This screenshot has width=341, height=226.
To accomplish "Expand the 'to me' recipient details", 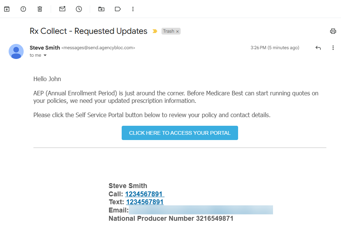I will click(38, 55).
